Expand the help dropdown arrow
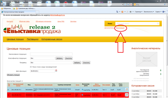Image resolution: width=168 pixels, height=98 pixels. click(165, 12)
